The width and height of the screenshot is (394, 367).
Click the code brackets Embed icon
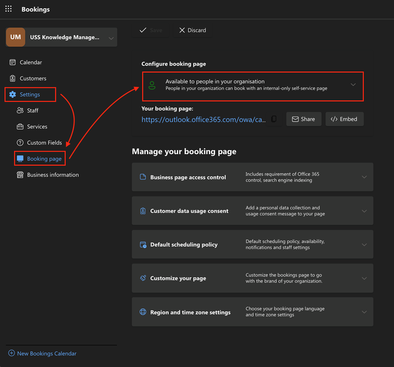tap(334, 119)
